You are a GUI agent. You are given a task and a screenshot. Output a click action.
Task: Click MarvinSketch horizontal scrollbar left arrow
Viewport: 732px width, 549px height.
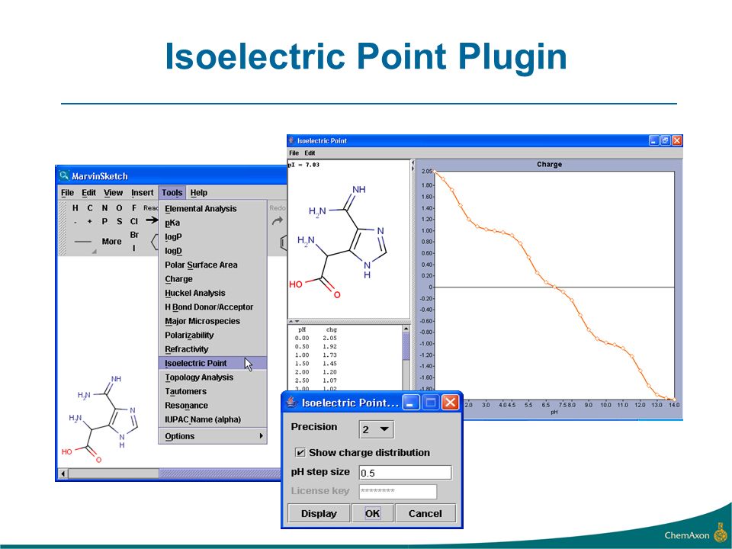coord(63,474)
